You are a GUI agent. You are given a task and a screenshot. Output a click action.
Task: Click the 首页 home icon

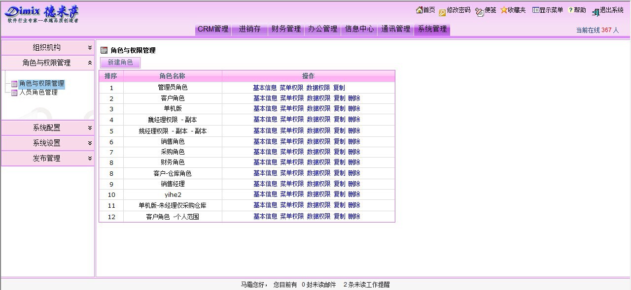pyautogui.click(x=419, y=9)
